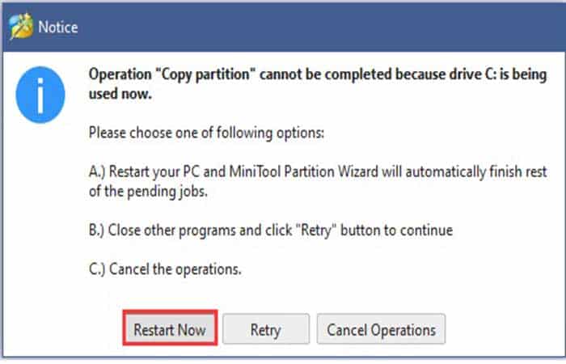The height and width of the screenshot is (364, 566).
Task: Click "button to continue" words in option B
Action: 397,231
